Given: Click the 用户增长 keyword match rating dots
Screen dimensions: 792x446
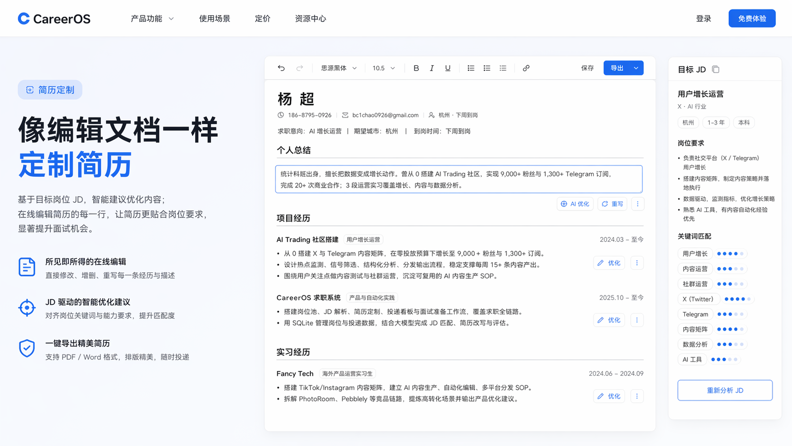Looking at the screenshot, I should pyautogui.click(x=730, y=254).
